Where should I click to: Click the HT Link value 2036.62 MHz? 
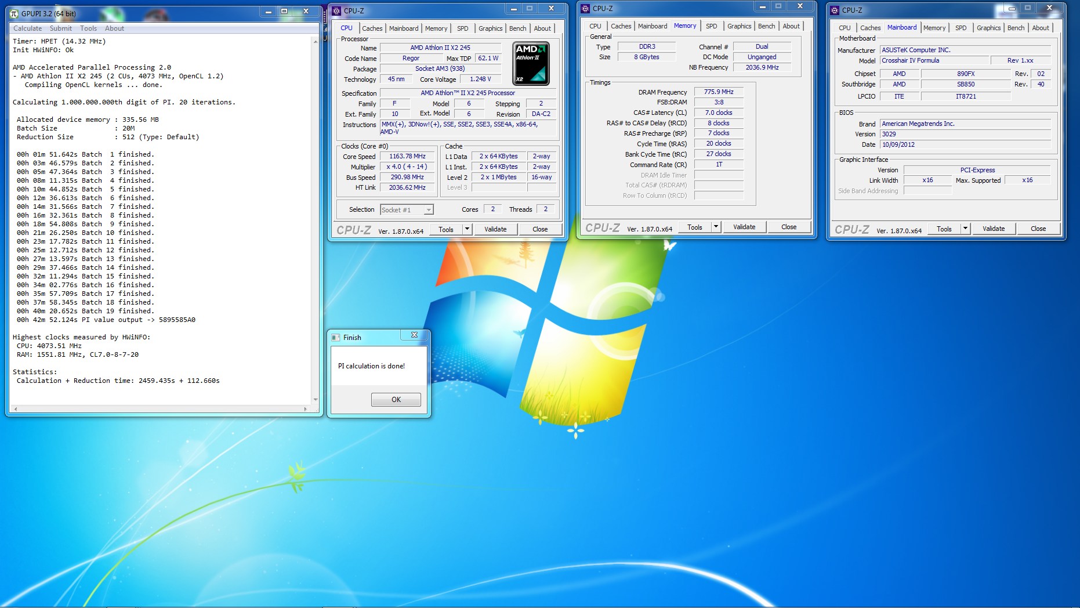click(x=407, y=188)
